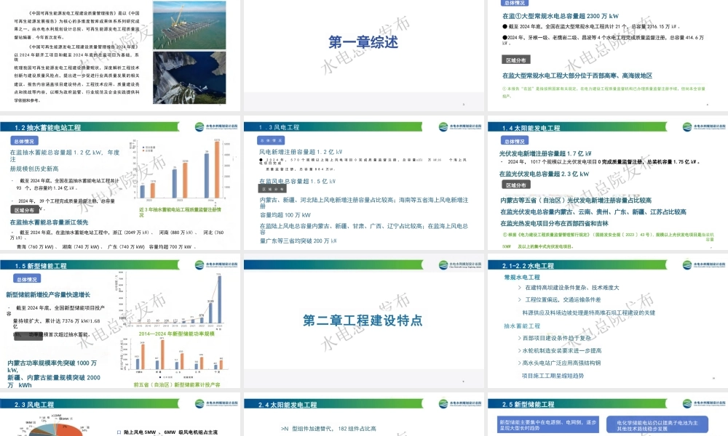Click the institute logo on the 2.3 风电工程 slide
The height and width of the screenshot is (436, 728).
point(216,403)
